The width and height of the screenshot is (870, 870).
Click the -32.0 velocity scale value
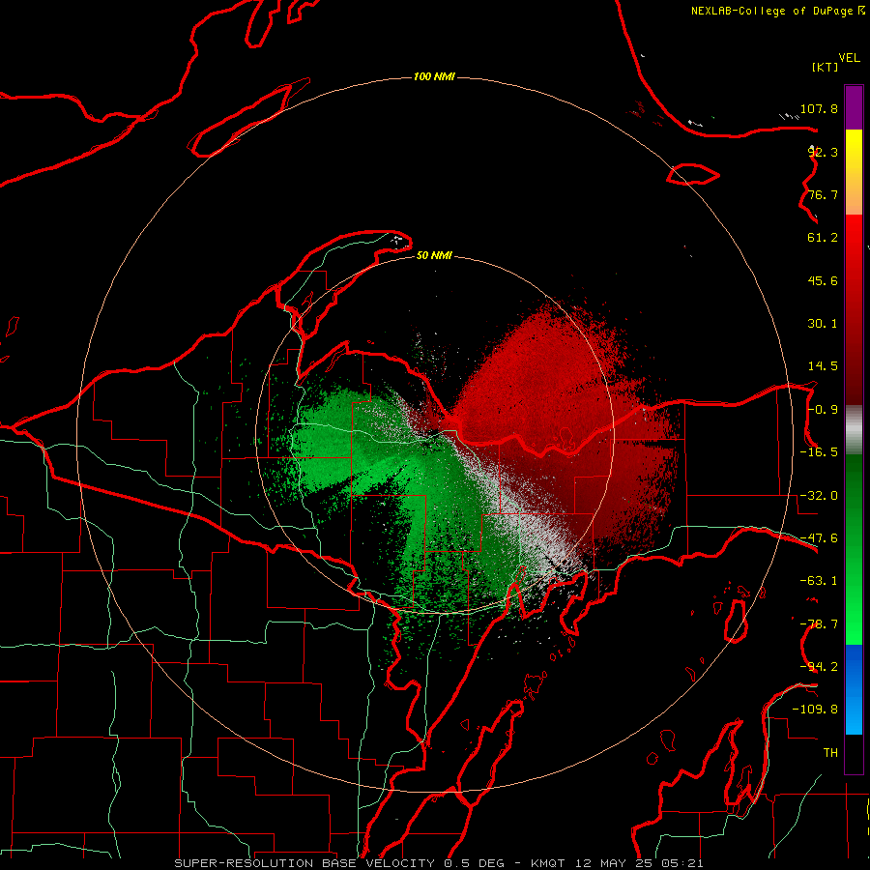pos(819,496)
